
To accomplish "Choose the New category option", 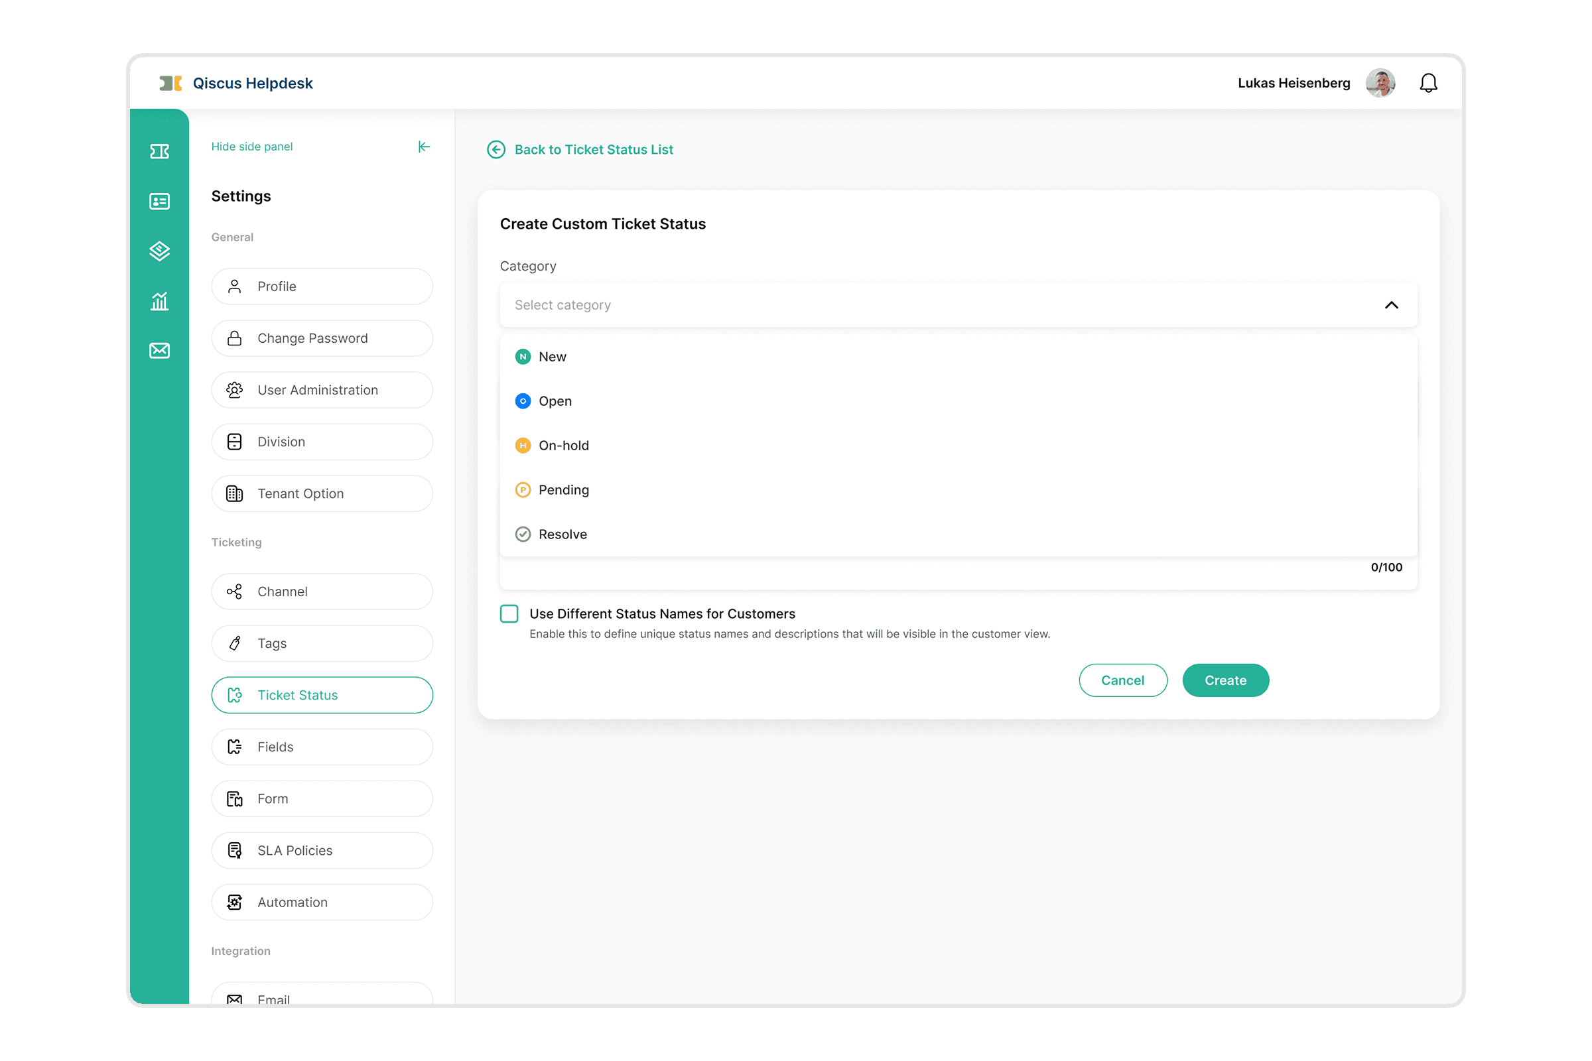I will point(553,357).
